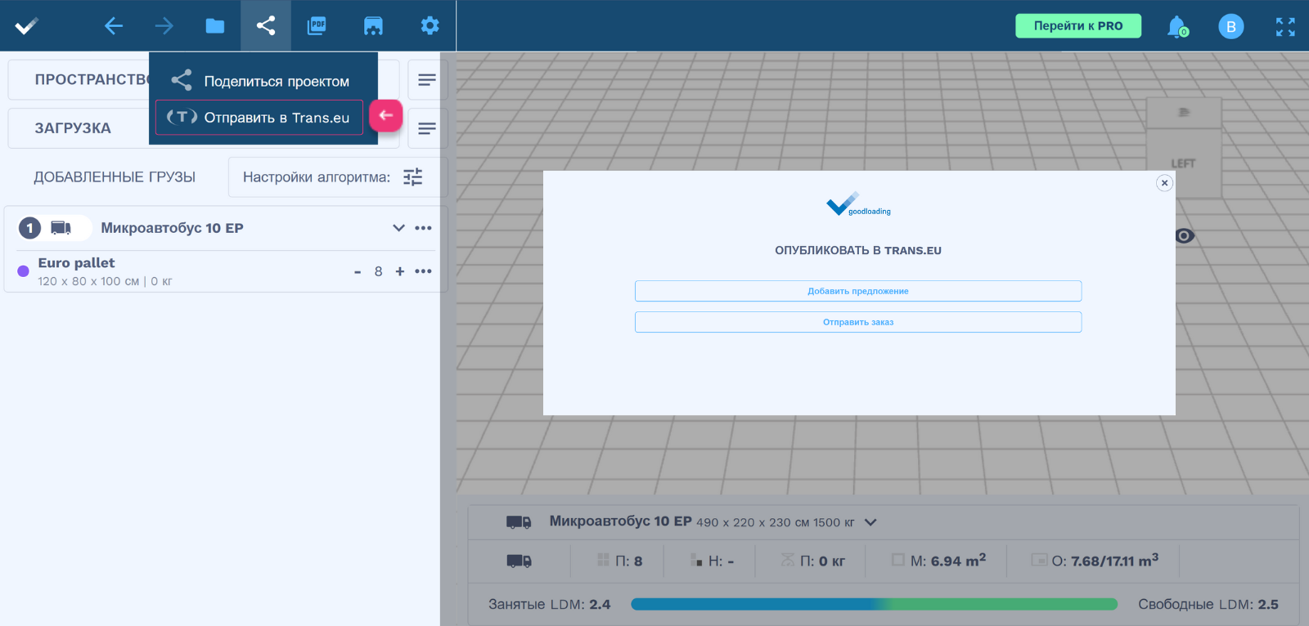
Task: Select Отправить в Trans.eu menu item
Action: coord(259,118)
